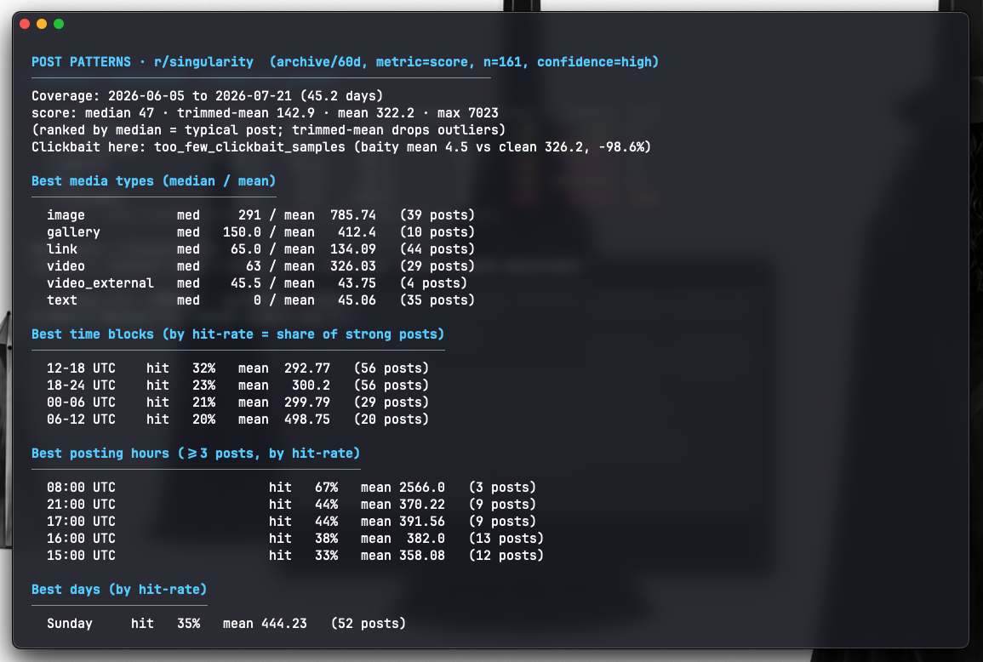Screen dimensions: 983x662
Task: Click the 'gallery' media type row
Action: click(x=260, y=232)
